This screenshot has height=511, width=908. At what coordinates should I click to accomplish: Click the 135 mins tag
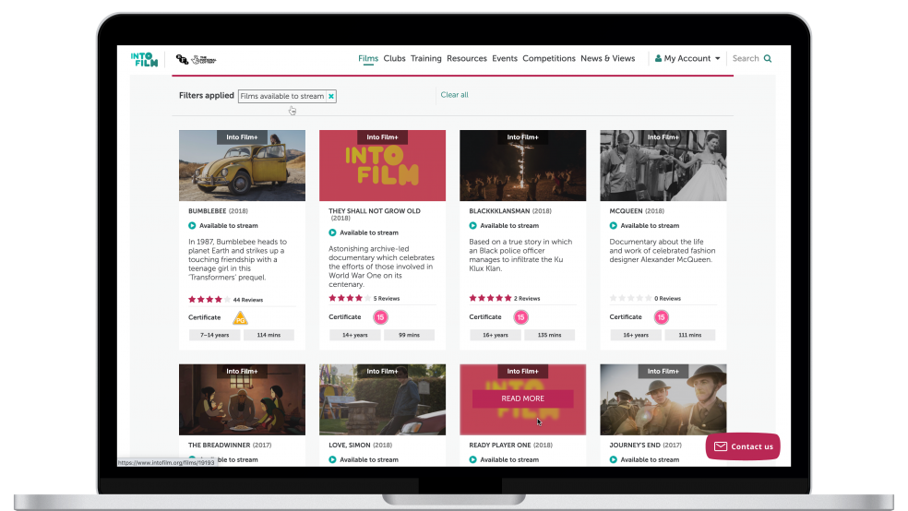click(x=550, y=335)
